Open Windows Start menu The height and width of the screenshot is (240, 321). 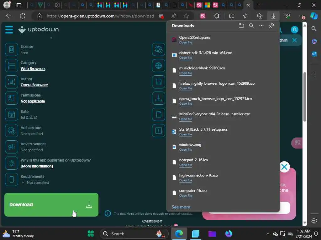point(91,234)
